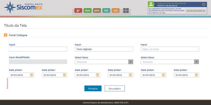
Task: Click the Secundário button
Action: coord(115,88)
